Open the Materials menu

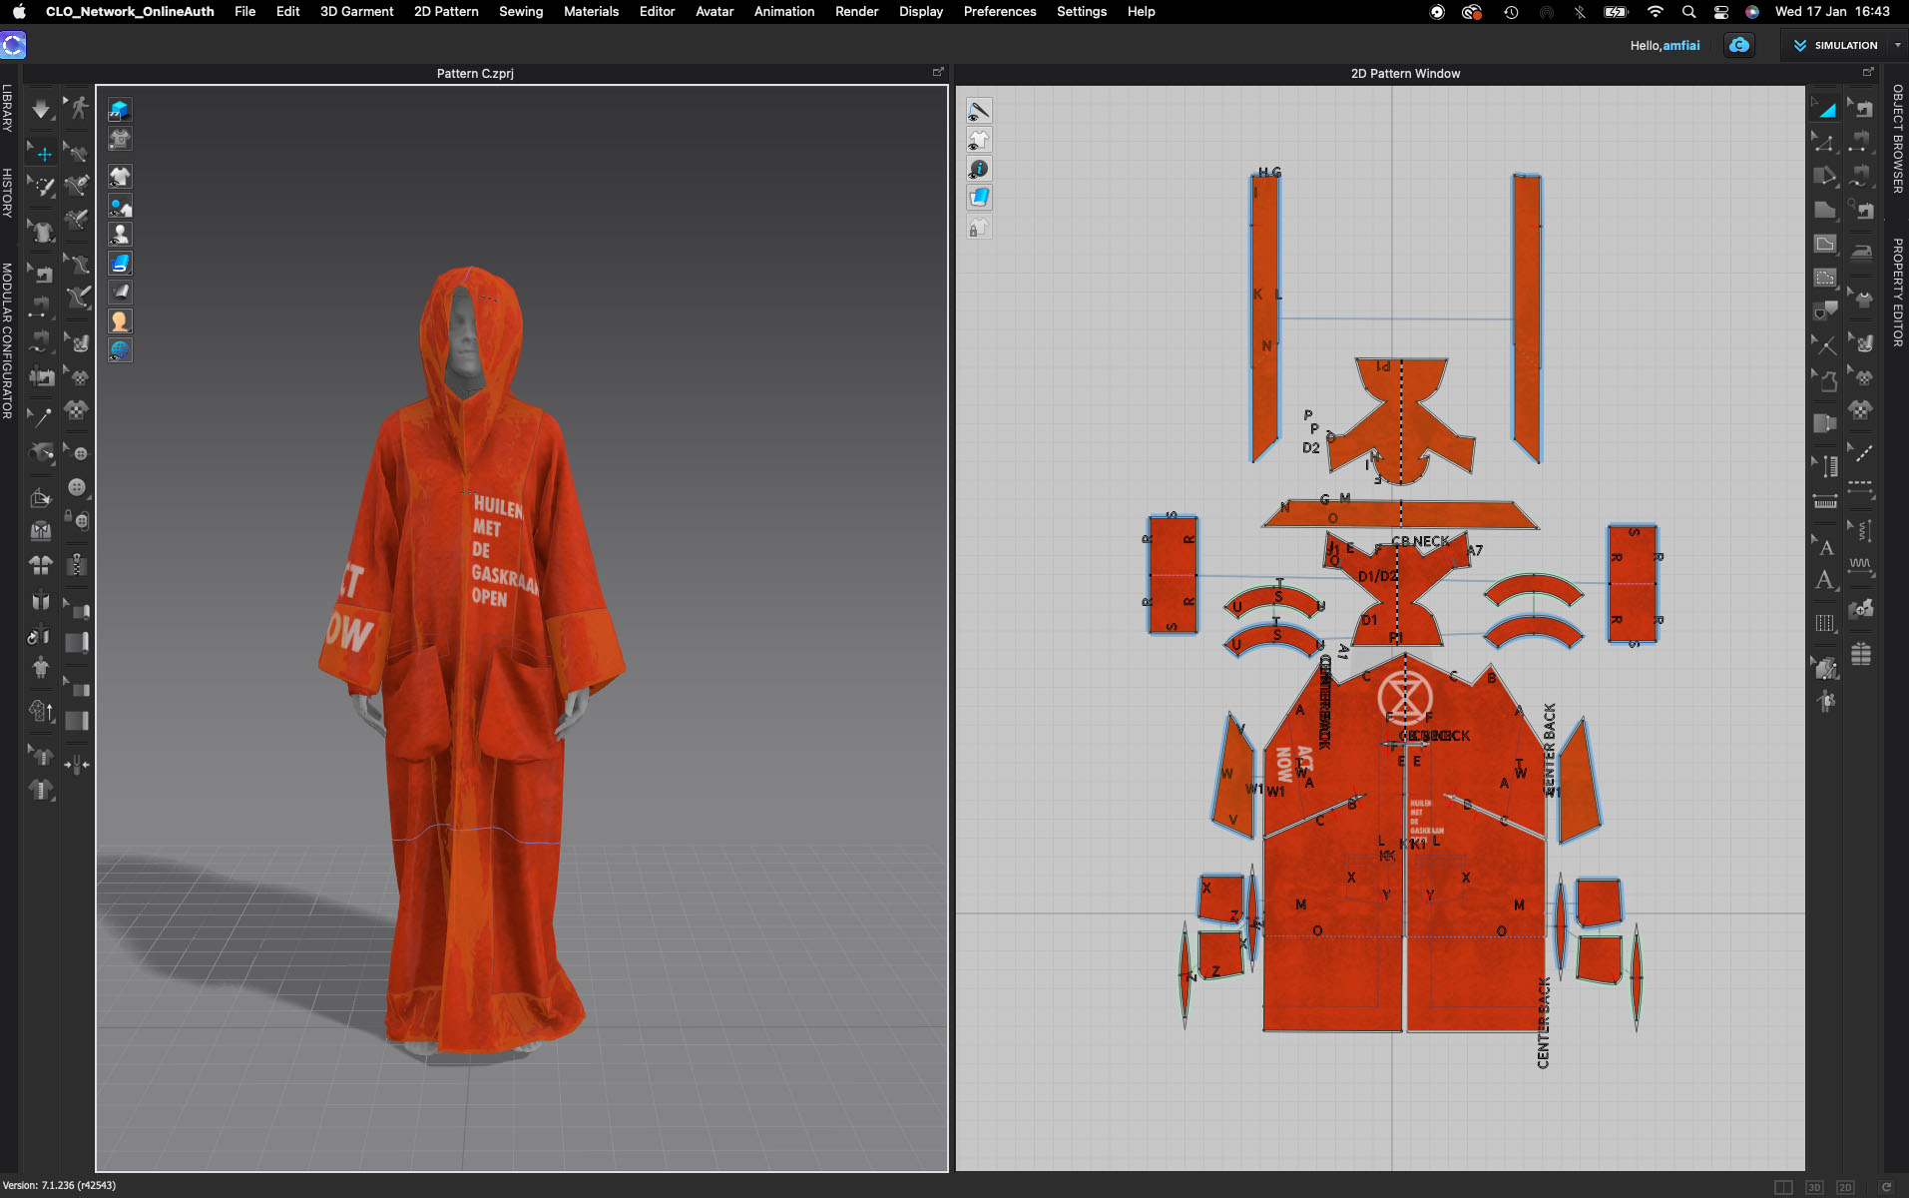[x=591, y=11]
